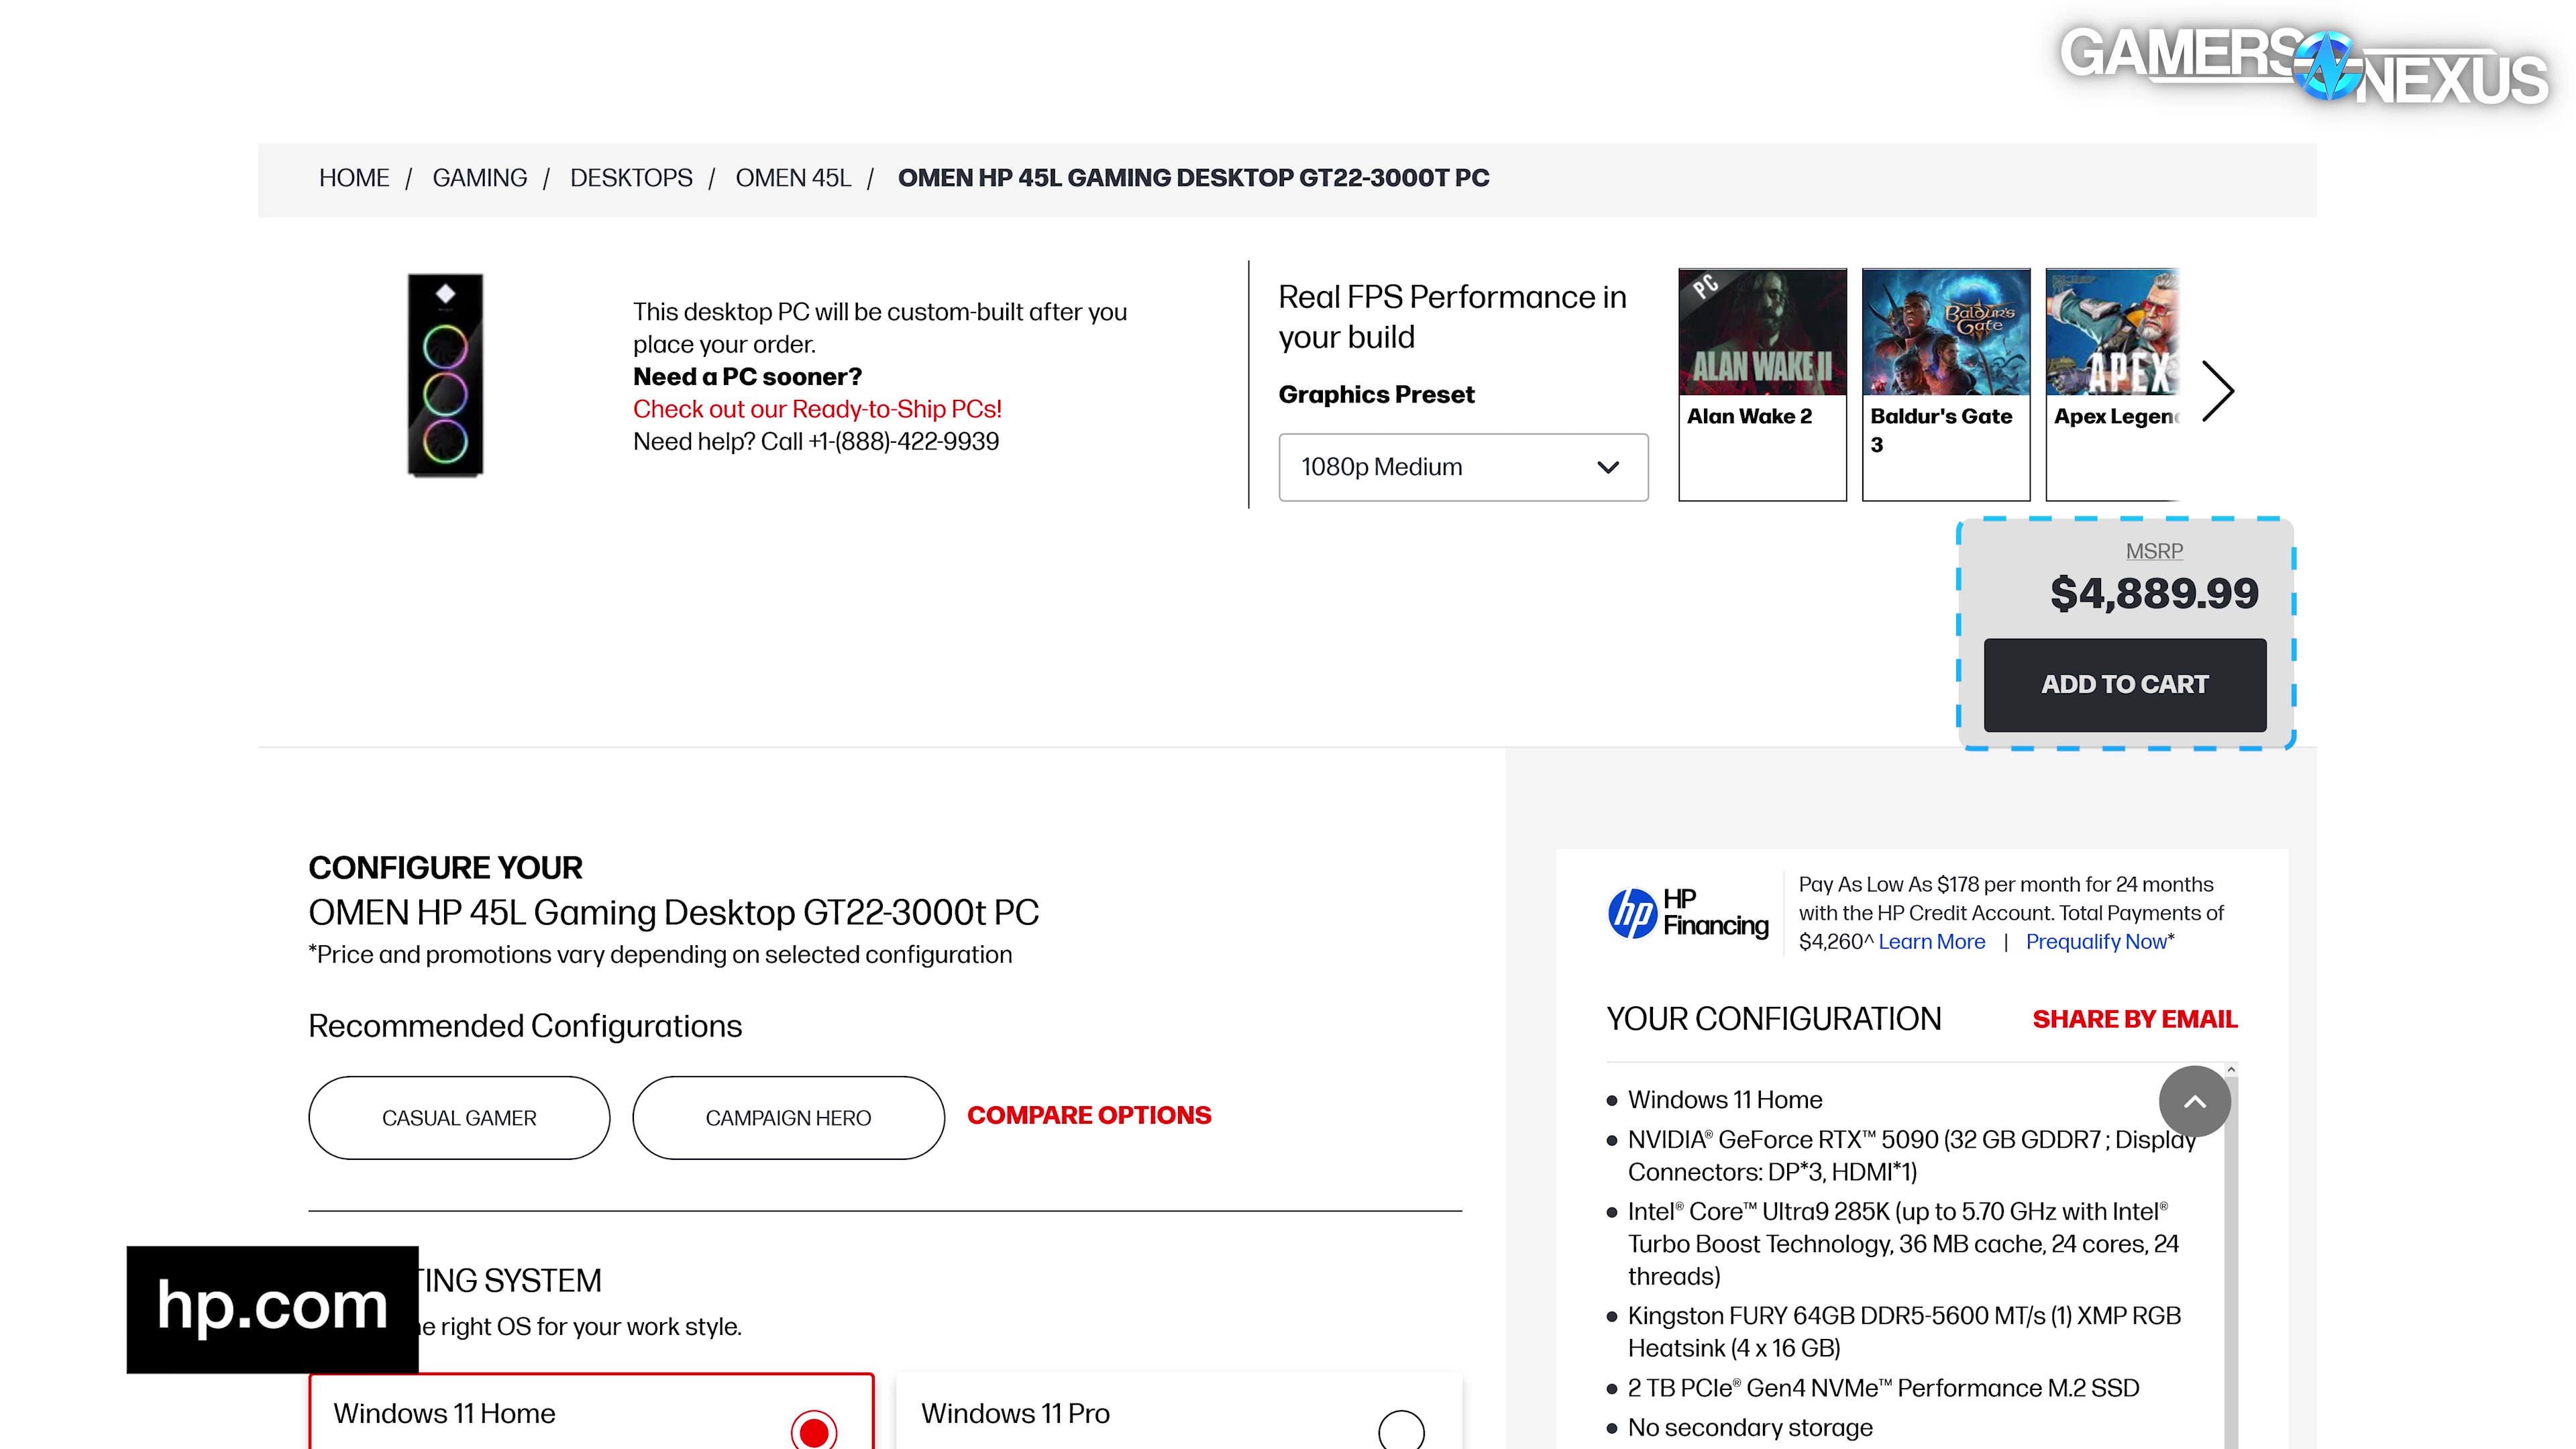Select the Windows 11 Home radio button
Screen dimensions: 2576x1449
[814, 1432]
